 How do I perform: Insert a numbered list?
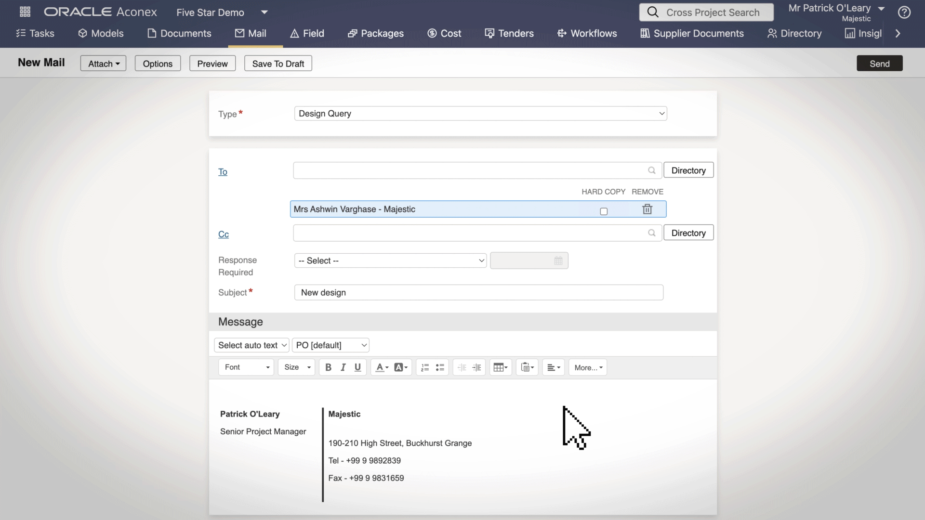point(425,367)
